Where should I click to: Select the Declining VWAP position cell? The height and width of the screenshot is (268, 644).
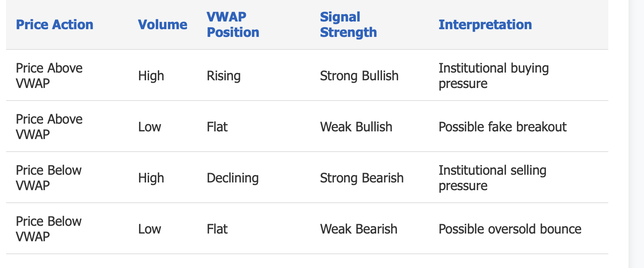coord(233,178)
